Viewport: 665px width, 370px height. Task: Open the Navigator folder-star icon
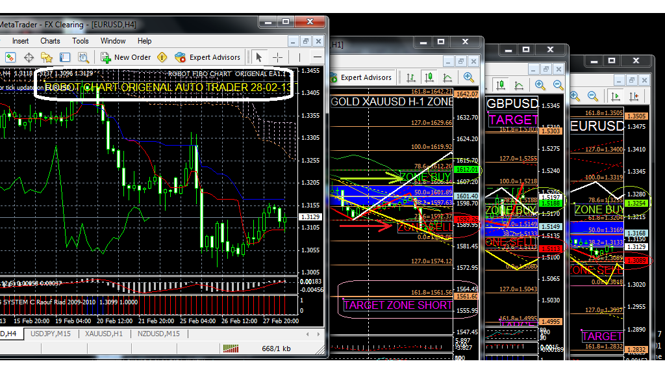pyautogui.click(x=47, y=57)
